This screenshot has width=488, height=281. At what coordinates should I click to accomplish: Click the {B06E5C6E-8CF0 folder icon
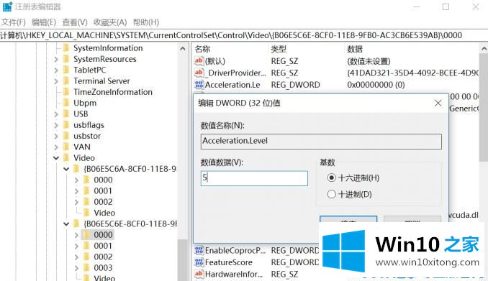click(x=76, y=224)
